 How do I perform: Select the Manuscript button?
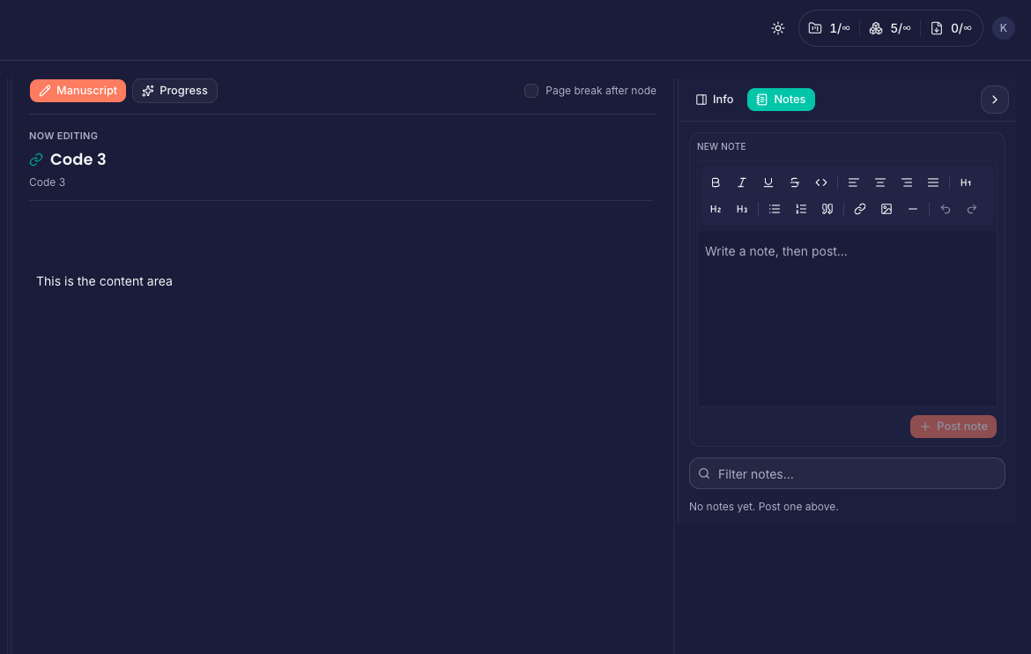[78, 91]
